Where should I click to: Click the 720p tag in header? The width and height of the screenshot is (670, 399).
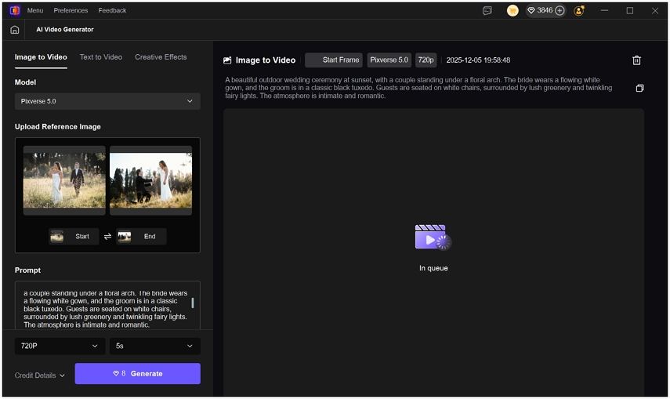[x=426, y=60]
